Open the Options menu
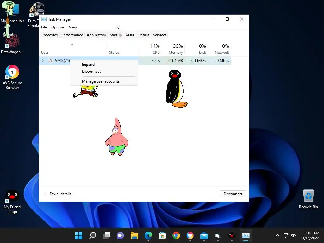The height and width of the screenshot is (243, 324). coord(58,27)
